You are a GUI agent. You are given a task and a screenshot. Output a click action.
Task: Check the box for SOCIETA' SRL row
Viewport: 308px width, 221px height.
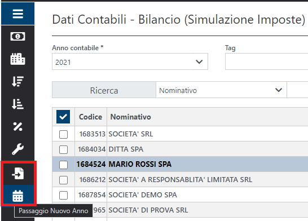[63, 134]
